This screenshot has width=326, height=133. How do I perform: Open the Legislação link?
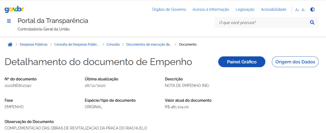point(245,10)
